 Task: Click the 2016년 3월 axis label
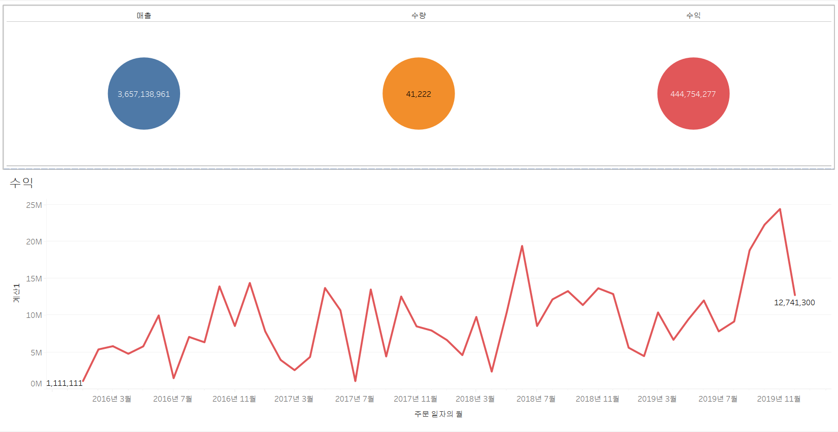click(x=112, y=399)
